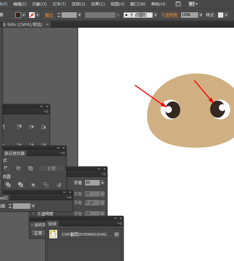Click the orange 描边 link in control bar
234x261 pixels.
point(49,15)
